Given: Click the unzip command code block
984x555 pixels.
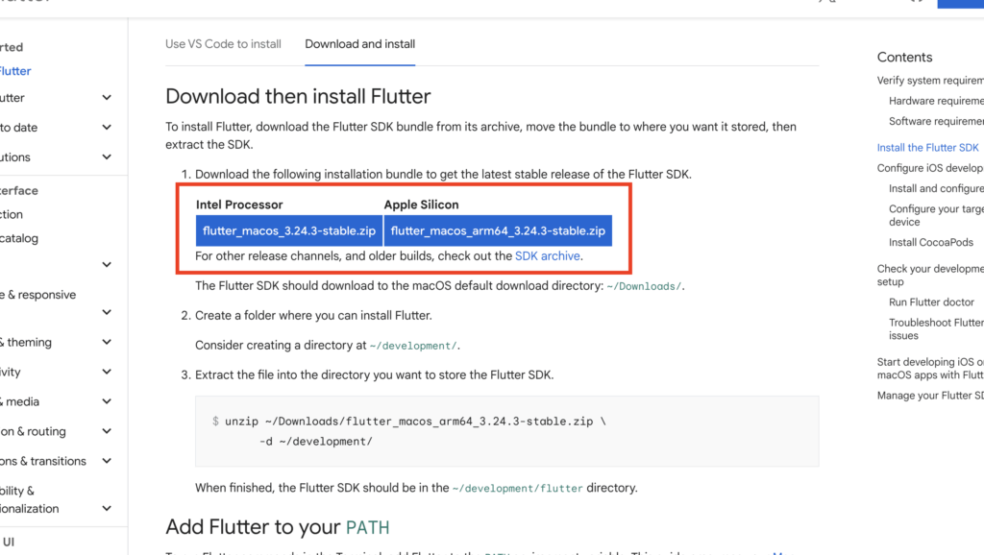Looking at the screenshot, I should point(506,431).
